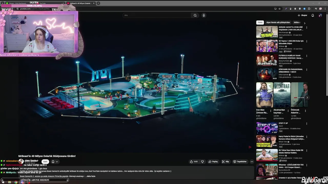This screenshot has width=328, height=184.
Task: Open options menu for Alcatraz'dan kaçmayı short
Action: click(288, 111)
